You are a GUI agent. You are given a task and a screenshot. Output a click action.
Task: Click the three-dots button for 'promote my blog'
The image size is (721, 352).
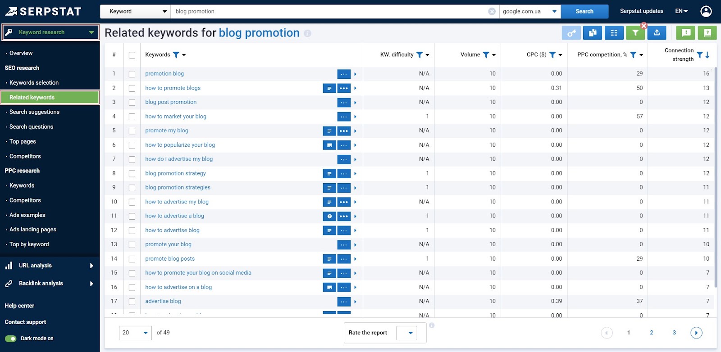pos(344,131)
